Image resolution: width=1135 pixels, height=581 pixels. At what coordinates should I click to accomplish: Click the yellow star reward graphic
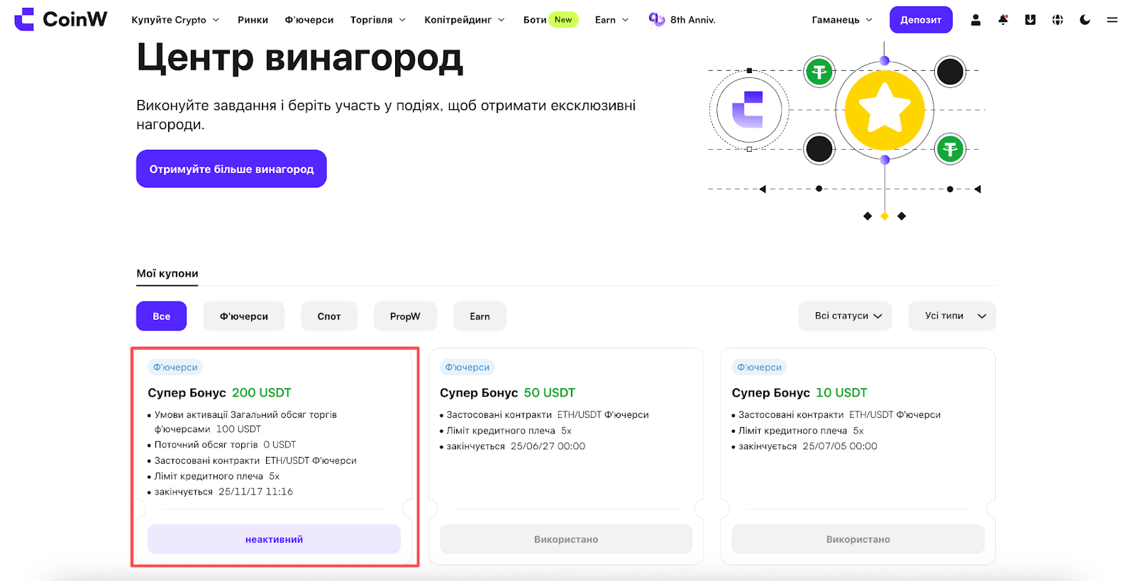click(x=885, y=110)
